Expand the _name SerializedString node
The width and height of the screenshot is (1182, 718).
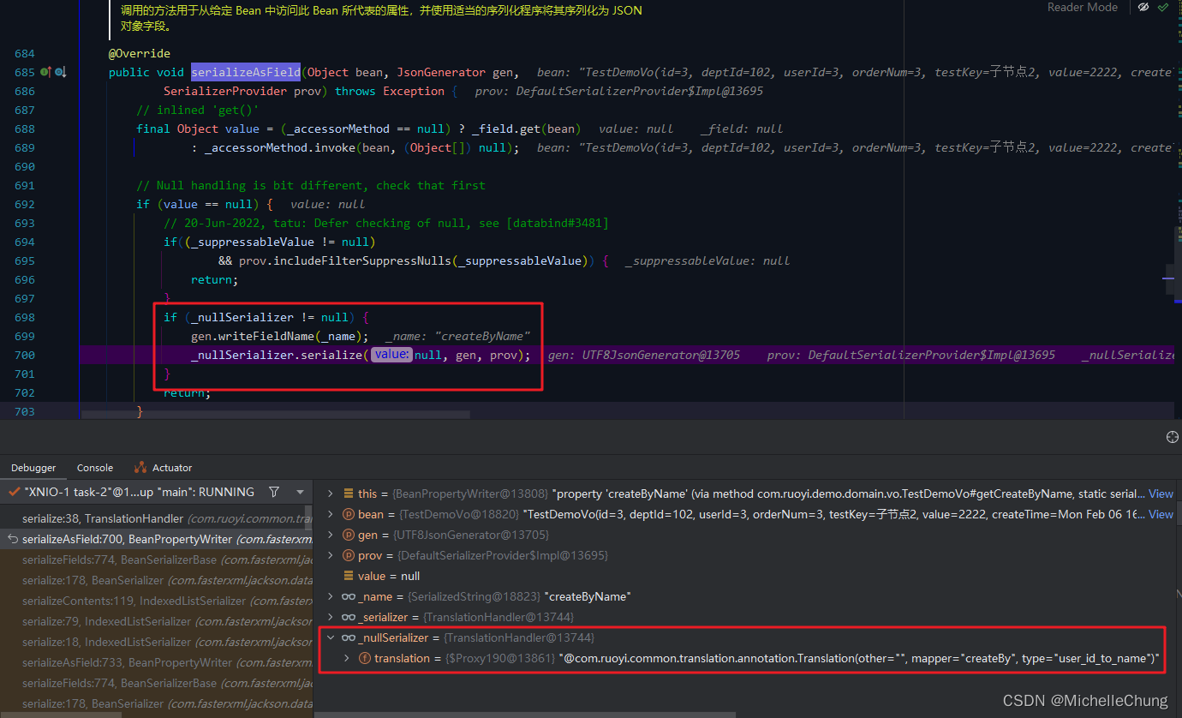click(331, 596)
